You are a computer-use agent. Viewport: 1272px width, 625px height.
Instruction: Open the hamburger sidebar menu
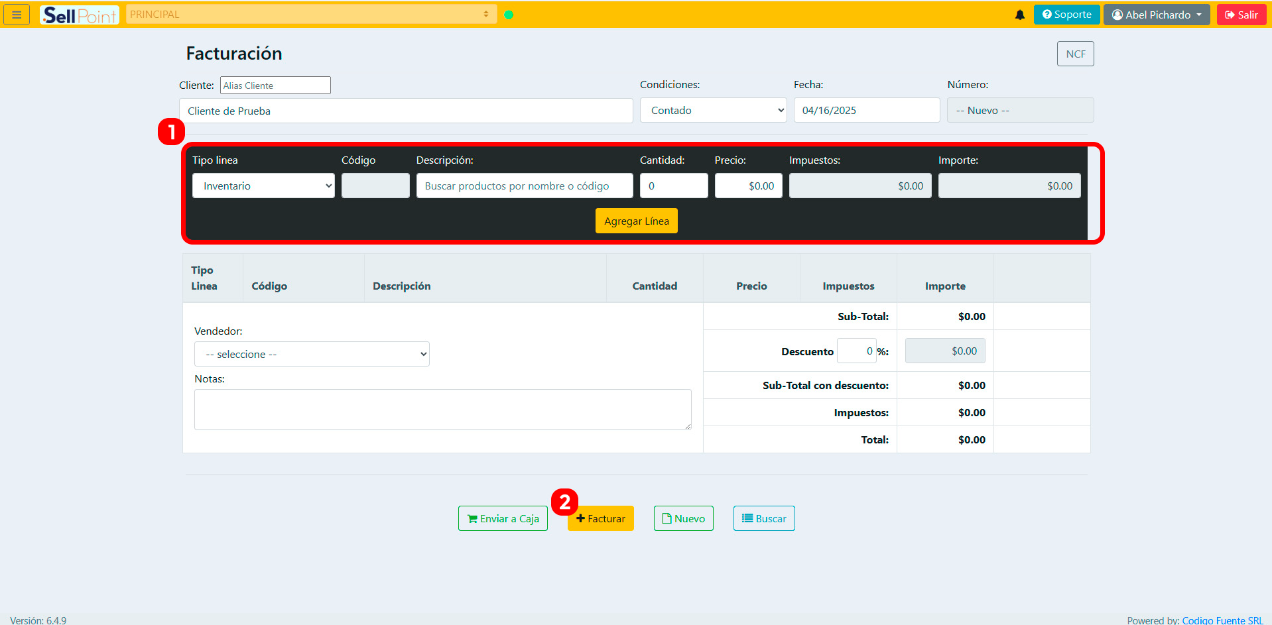(x=17, y=15)
